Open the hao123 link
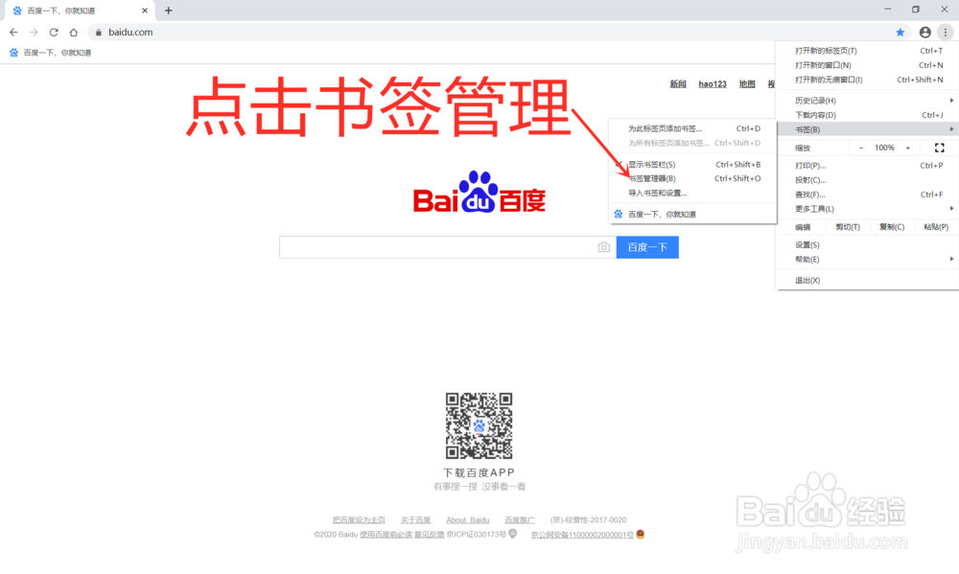 point(713,83)
